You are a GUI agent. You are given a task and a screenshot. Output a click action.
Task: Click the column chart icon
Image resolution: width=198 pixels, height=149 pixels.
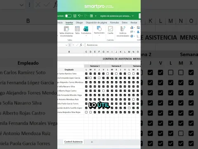pos(132,28)
